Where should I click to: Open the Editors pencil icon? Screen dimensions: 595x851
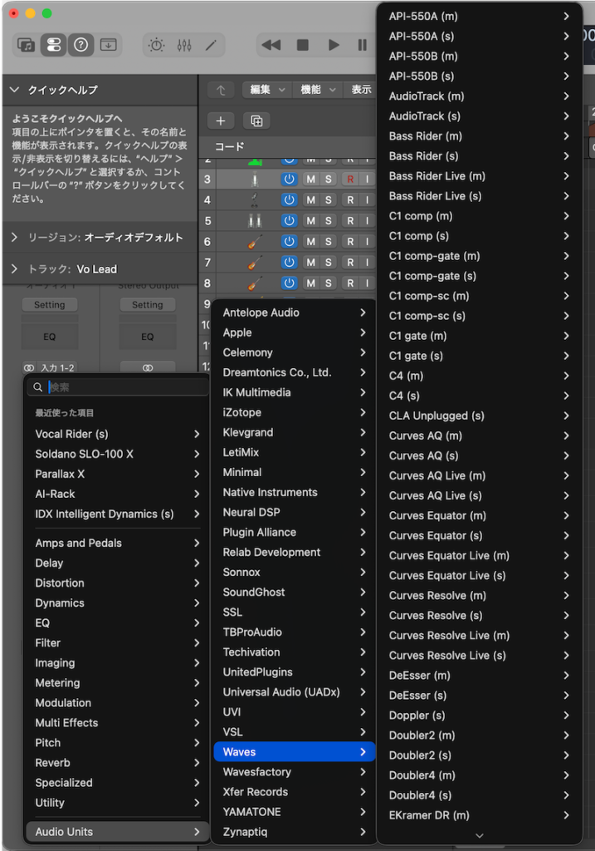(211, 45)
